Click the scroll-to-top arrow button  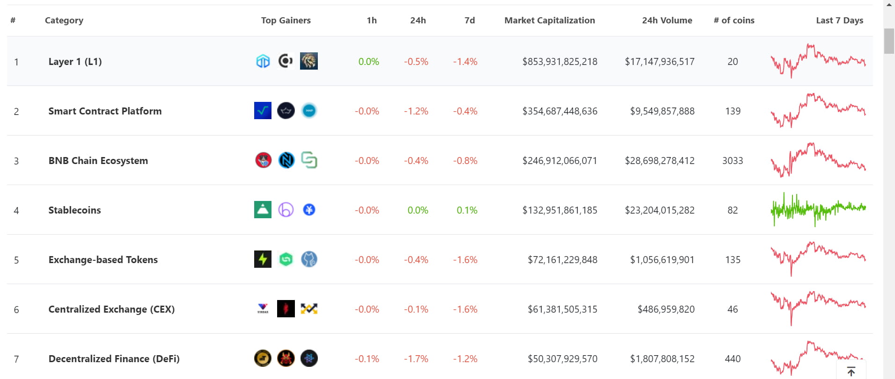pyautogui.click(x=851, y=371)
